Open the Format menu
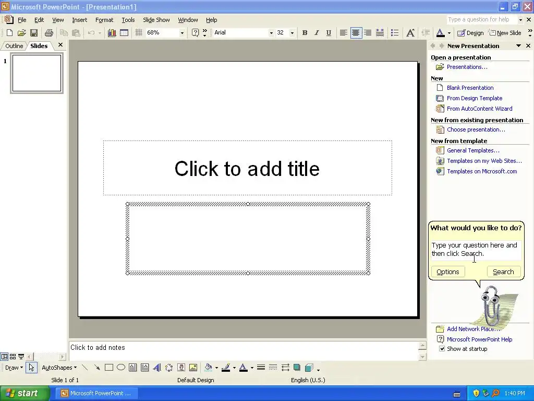534x401 pixels. pyautogui.click(x=104, y=20)
